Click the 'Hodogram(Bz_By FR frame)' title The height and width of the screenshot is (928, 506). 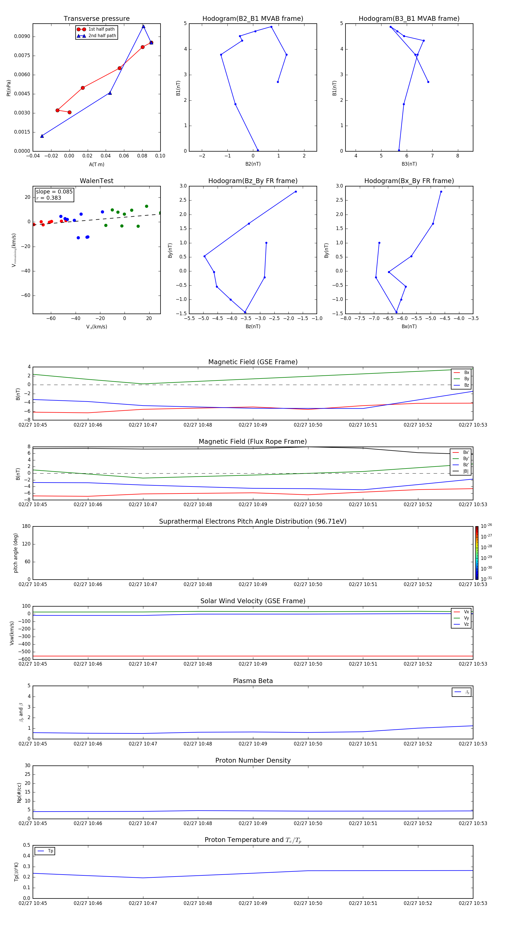point(253,181)
